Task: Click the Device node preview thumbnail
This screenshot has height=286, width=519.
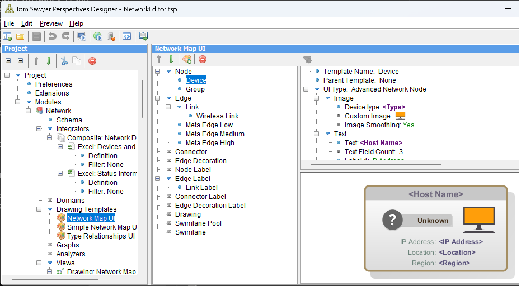Action: (x=436, y=228)
